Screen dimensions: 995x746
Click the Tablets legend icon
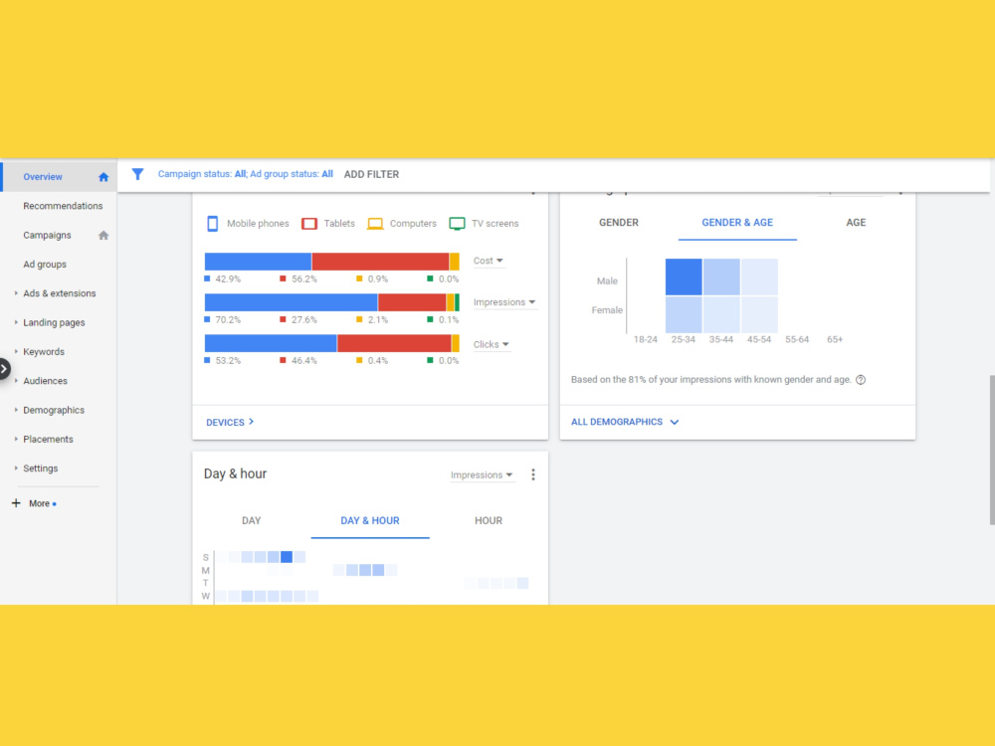coord(309,223)
